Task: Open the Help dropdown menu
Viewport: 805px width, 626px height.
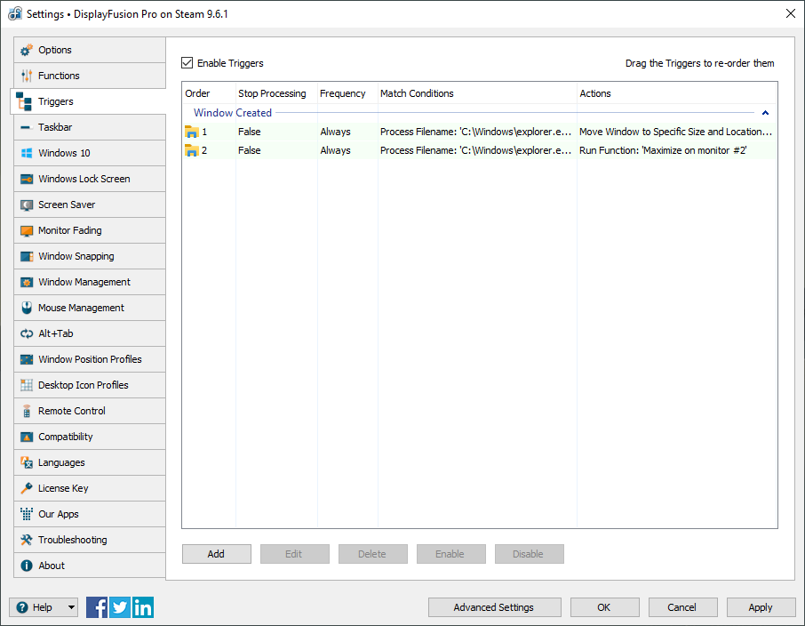Action: click(44, 607)
